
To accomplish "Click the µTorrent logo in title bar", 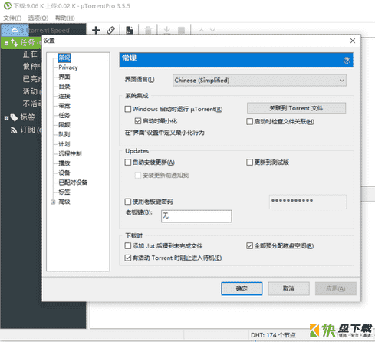I will point(8,5).
